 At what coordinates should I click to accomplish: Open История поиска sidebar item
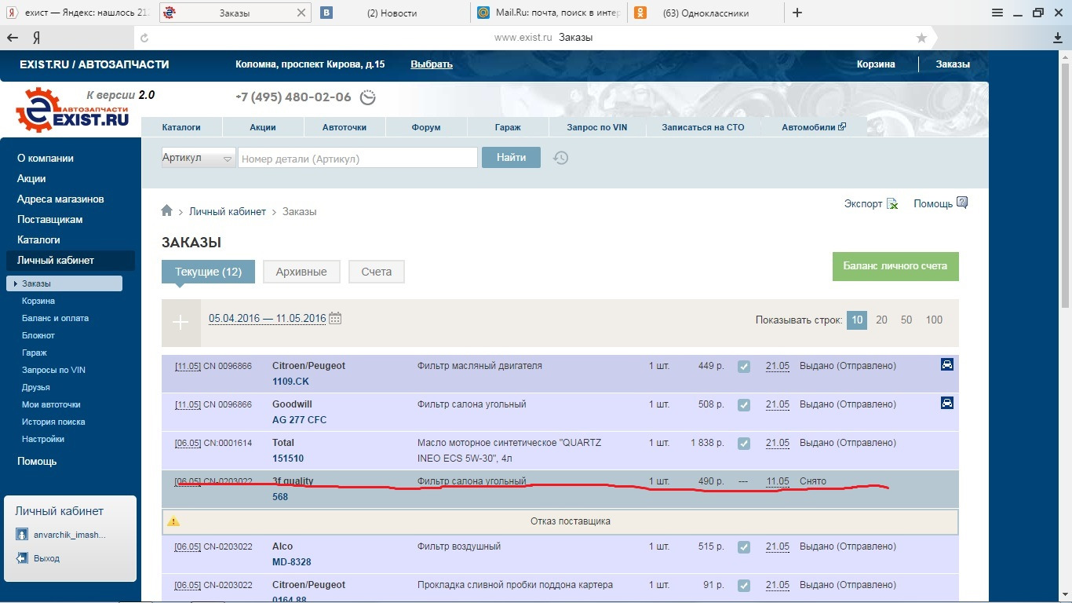pyautogui.click(x=53, y=422)
